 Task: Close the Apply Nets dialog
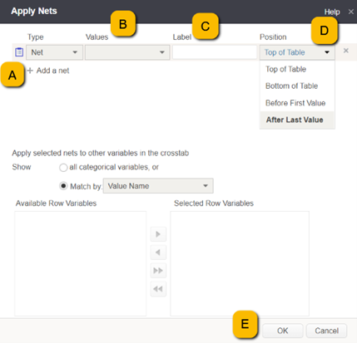[x=351, y=12]
